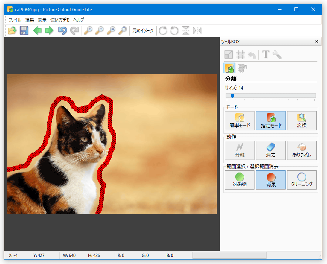This screenshot has width=327, height=264.
Task: Switch to 指定モード
Action: coord(271,121)
